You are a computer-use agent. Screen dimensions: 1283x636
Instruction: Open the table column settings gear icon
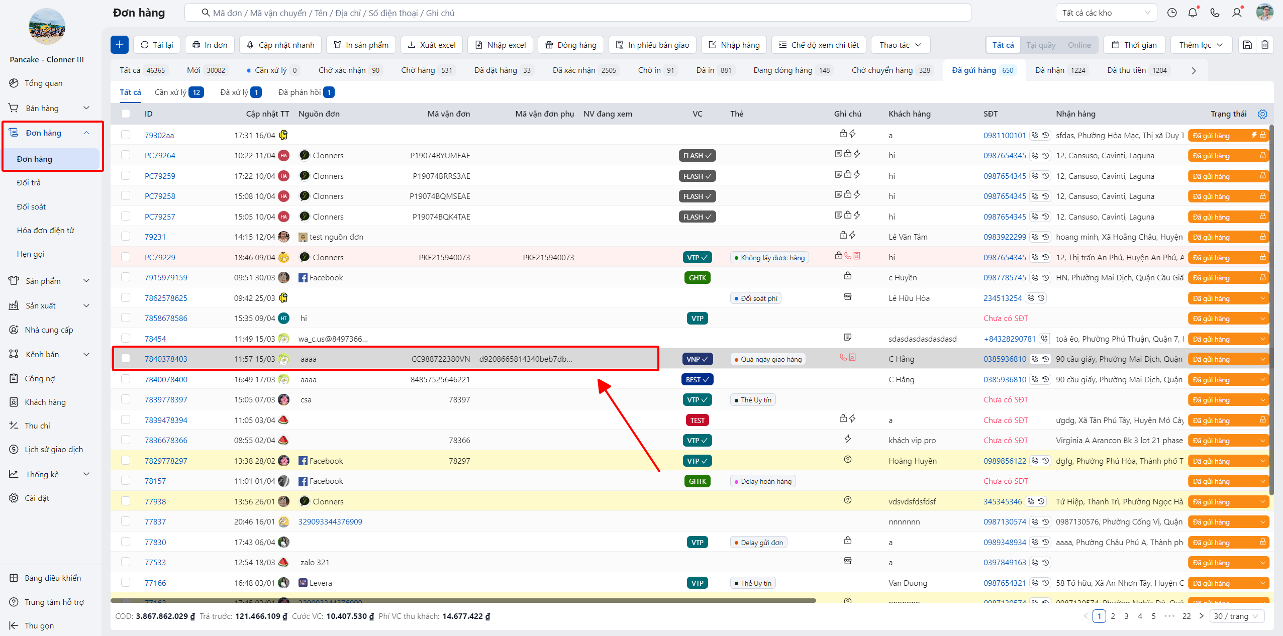click(1262, 114)
